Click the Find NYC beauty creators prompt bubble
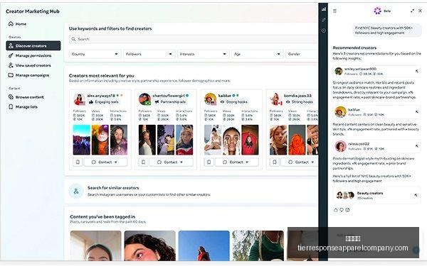 [x=387, y=30]
